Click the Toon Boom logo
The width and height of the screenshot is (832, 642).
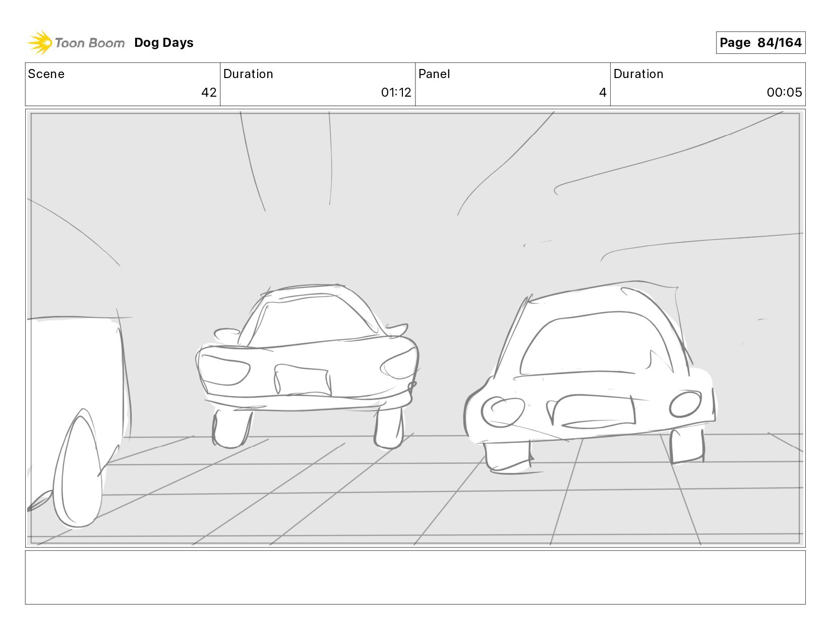pos(76,42)
